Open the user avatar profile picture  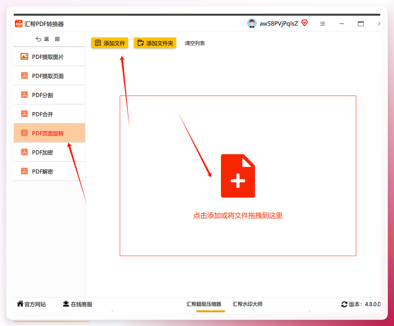click(x=252, y=23)
